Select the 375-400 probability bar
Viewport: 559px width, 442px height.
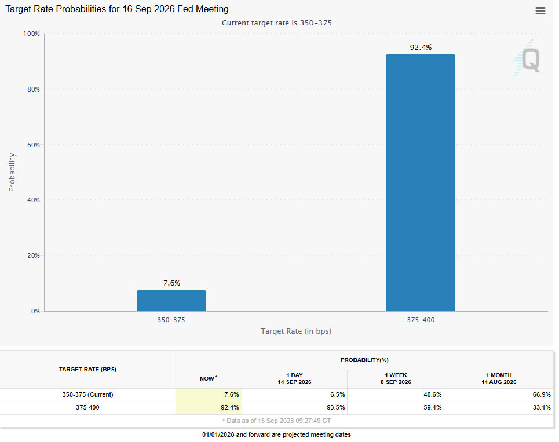click(421, 183)
